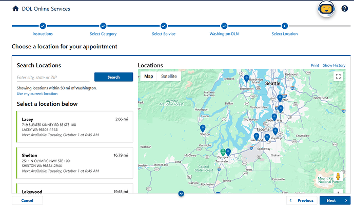The image size is (354, 205).
Task: Open the help question mark icon
Action: (x=345, y=9)
